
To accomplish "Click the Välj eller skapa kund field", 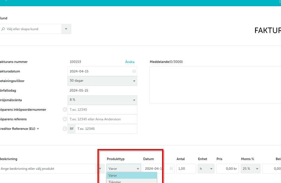I will 31,29.
